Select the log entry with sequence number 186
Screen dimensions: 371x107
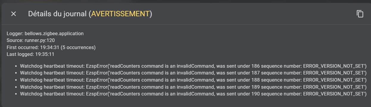coord(193,66)
